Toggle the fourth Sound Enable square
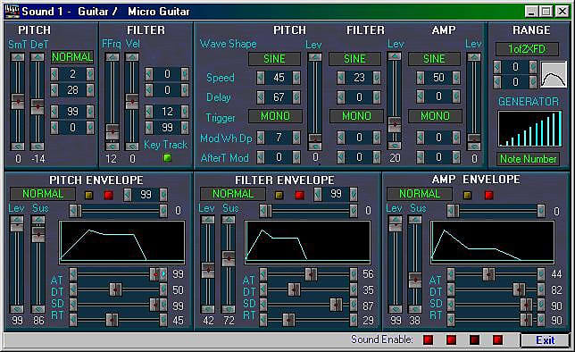Viewport: 575px width, 352px height. pyautogui.click(x=497, y=339)
